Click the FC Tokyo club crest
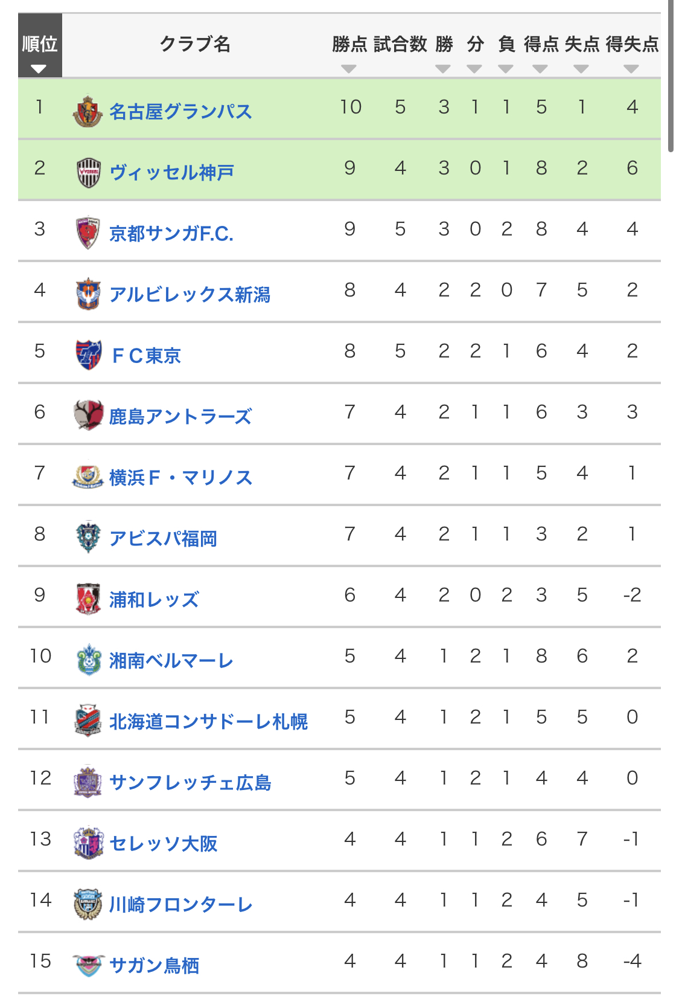 [88, 355]
